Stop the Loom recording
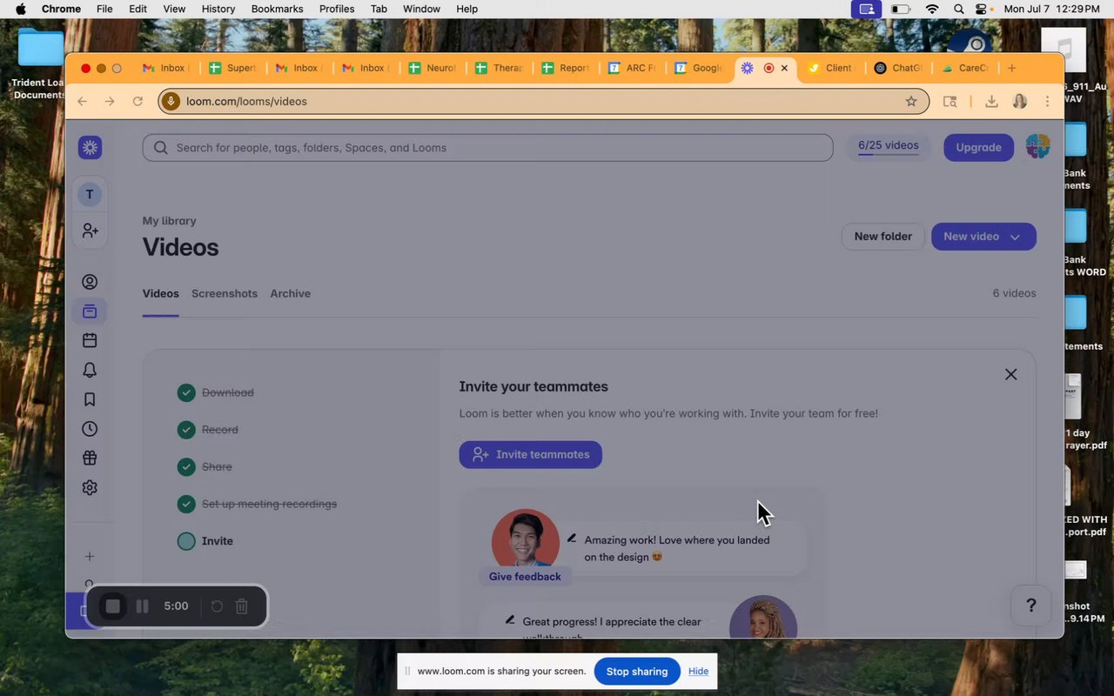 [x=112, y=606]
